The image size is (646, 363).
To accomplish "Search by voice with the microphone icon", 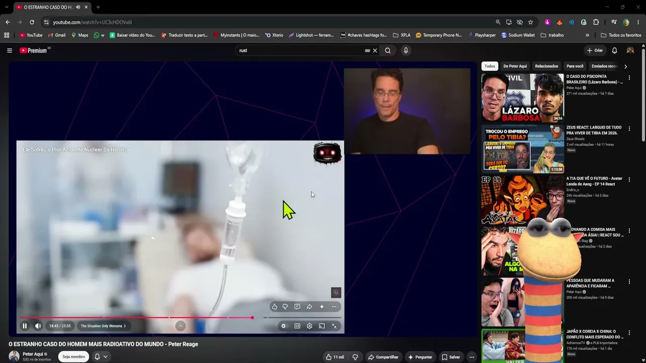I will tap(406, 50).
